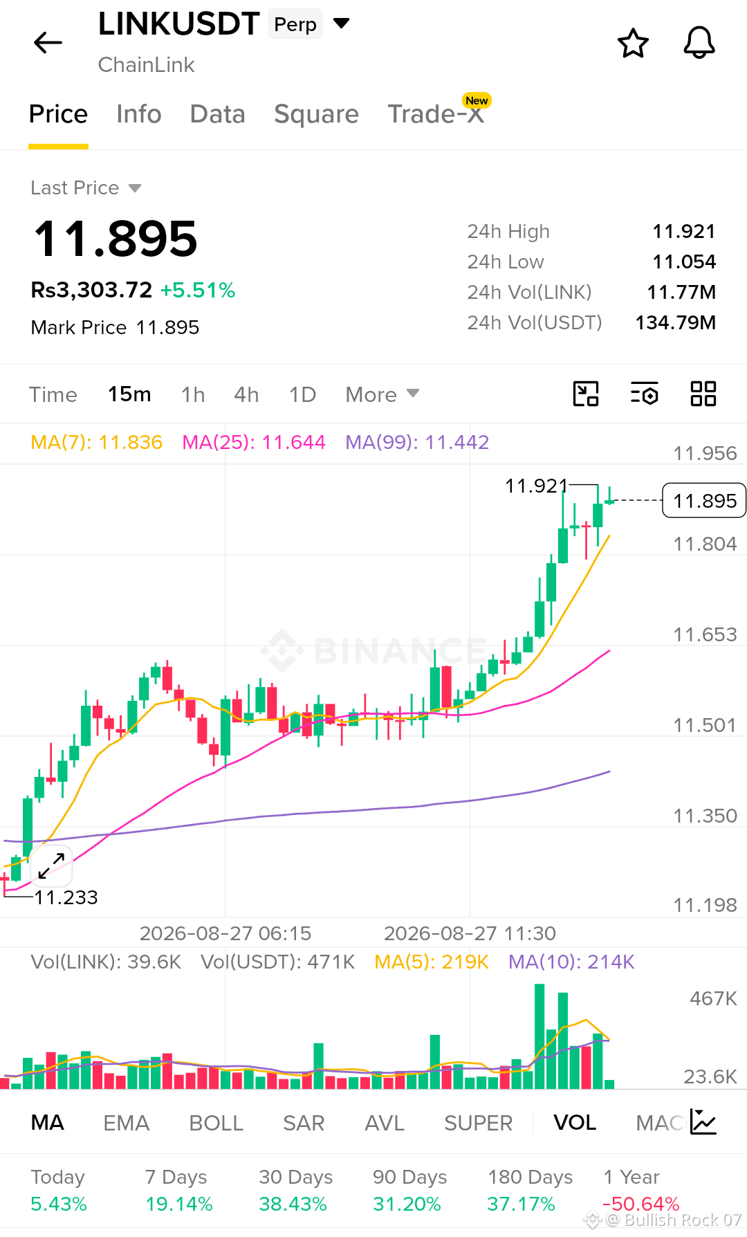Toggle the SUPER indicator
This screenshot has width=747, height=1237.
click(x=479, y=1122)
